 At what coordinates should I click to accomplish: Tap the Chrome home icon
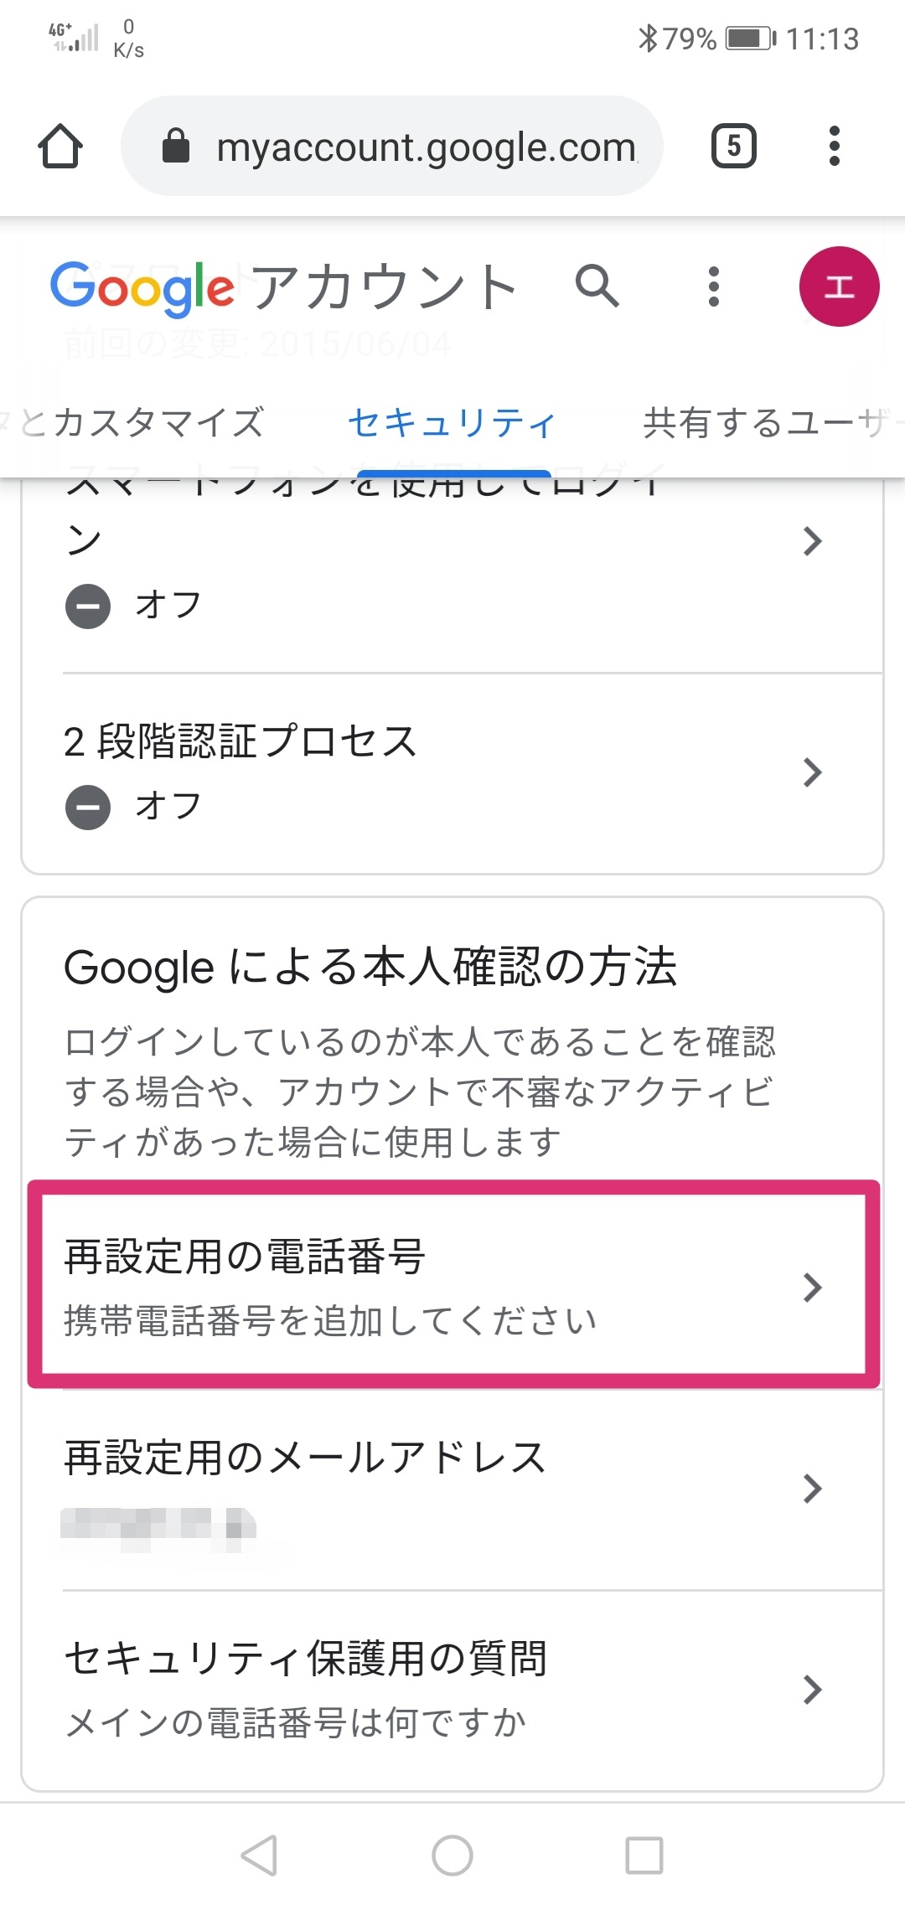click(x=60, y=147)
